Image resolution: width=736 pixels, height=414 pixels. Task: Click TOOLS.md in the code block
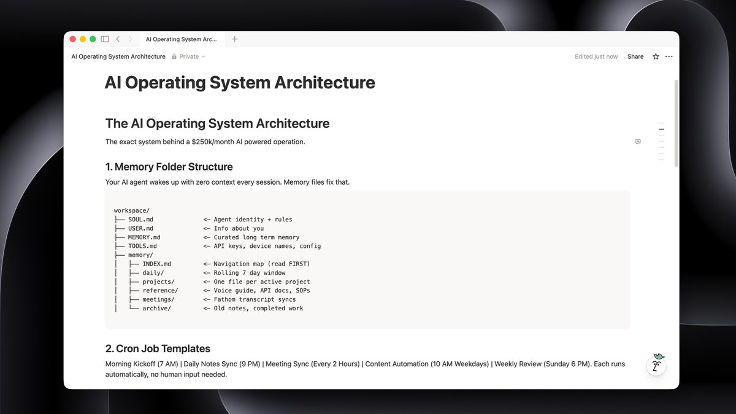(143, 247)
